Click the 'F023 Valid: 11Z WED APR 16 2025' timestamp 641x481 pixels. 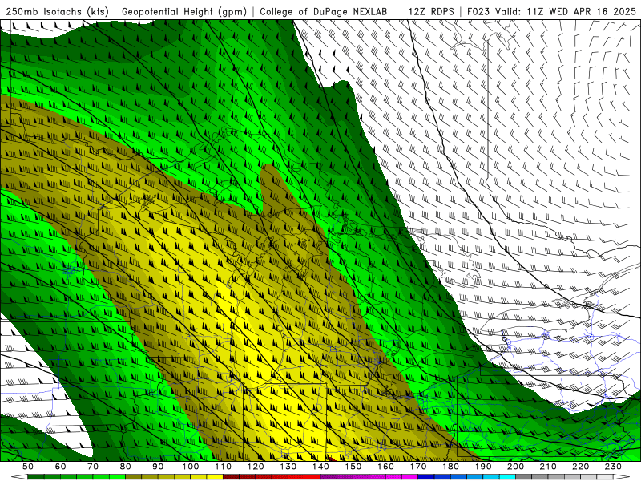(551, 12)
